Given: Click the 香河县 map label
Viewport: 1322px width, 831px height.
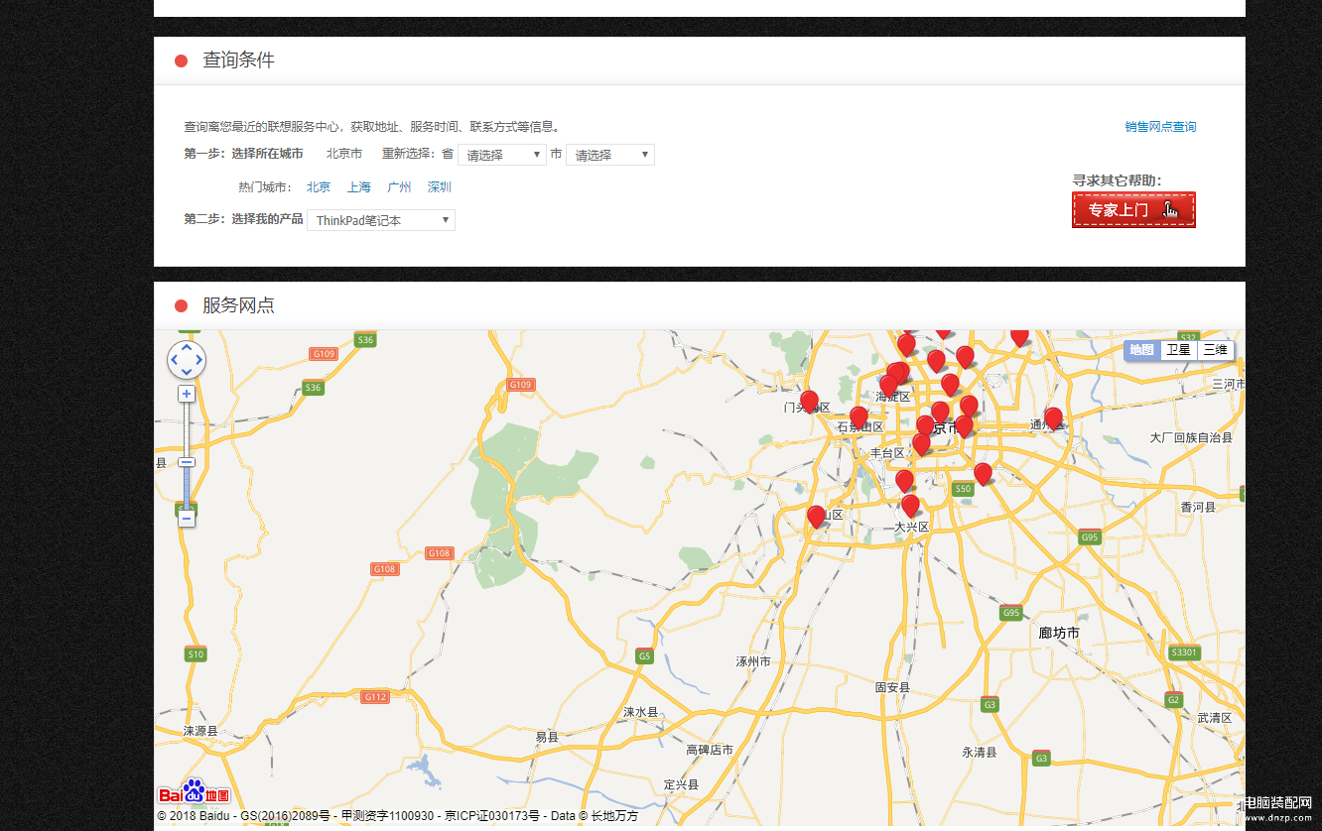Looking at the screenshot, I should click(1198, 507).
